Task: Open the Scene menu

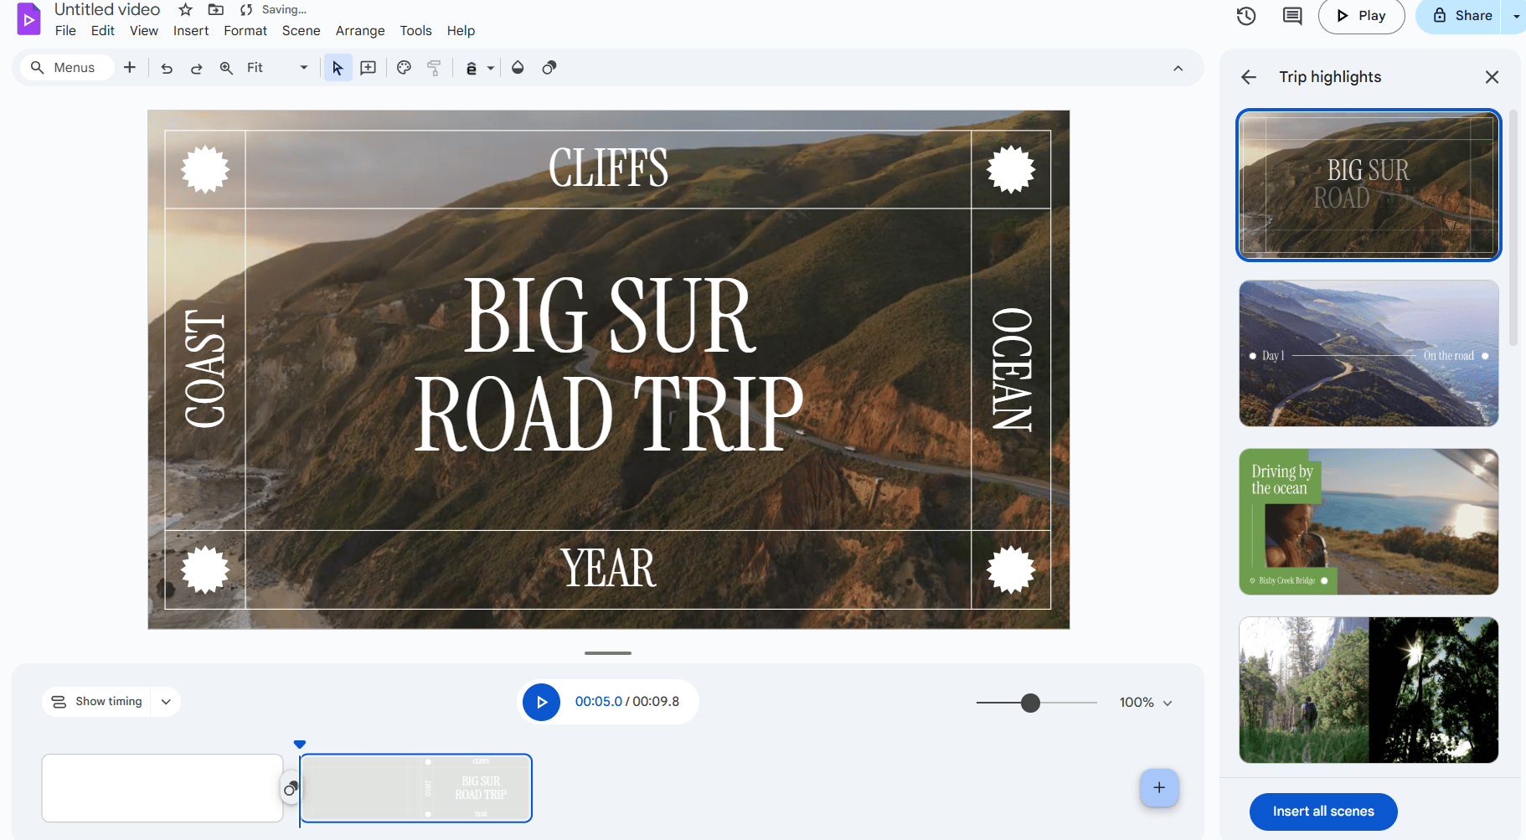Action: (302, 31)
